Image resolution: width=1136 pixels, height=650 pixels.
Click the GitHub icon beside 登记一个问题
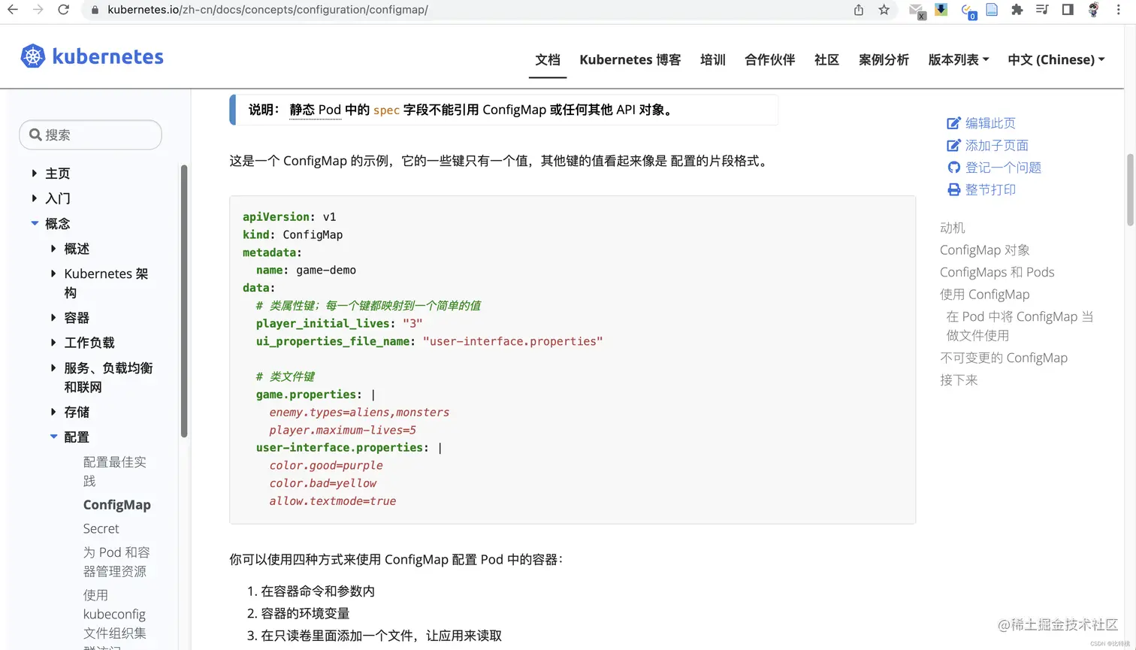tap(953, 168)
